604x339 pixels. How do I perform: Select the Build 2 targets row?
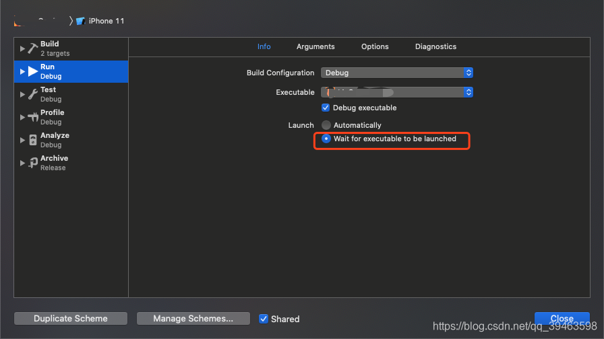click(x=71, y=49)
